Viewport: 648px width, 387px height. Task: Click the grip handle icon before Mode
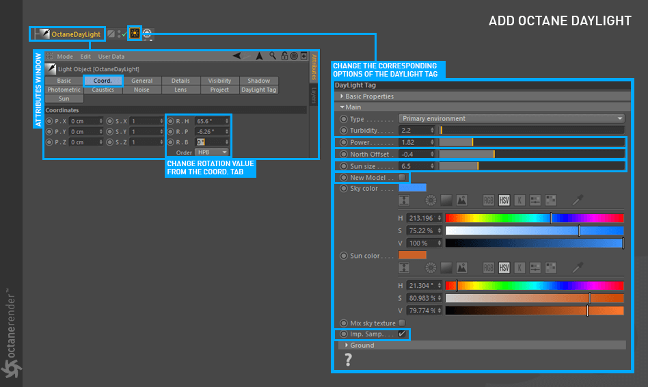50,56
